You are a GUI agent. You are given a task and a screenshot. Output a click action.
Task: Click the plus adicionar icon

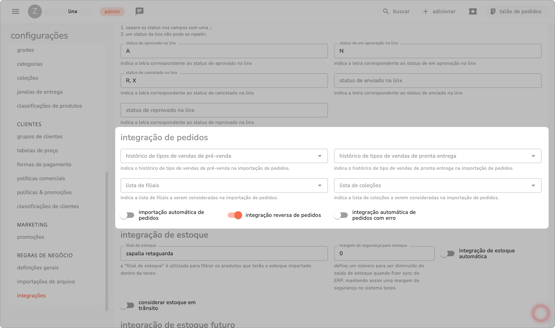(425, 11)
